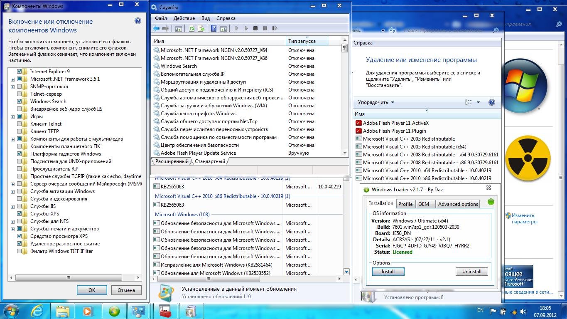Toggle the action pane icon in Services
Image resolution: width=567 pixels, height=319 pixels.
[223, 29]
